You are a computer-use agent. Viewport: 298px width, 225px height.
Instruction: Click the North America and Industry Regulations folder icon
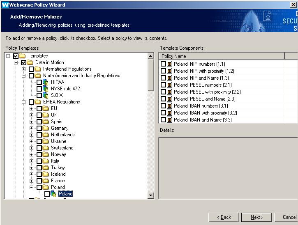point(38,76)
